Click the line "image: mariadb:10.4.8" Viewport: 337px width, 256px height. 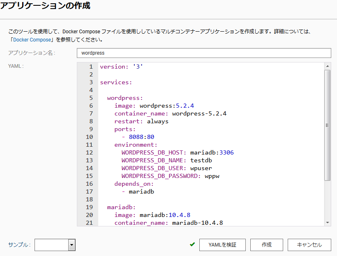152,215
